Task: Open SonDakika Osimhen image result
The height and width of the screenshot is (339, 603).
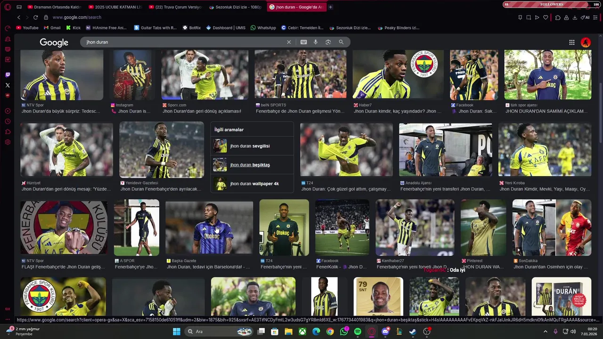Action: pos(552,227)
